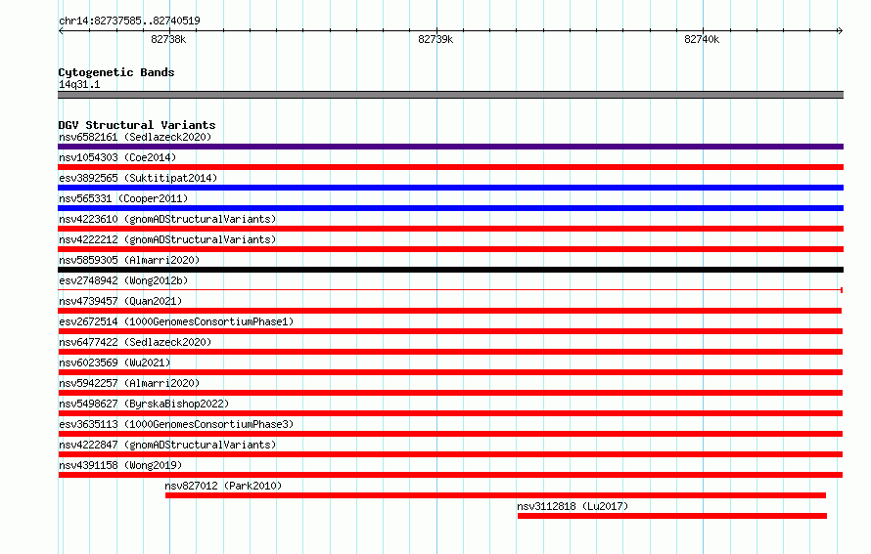Click esv2672514 (1000GenomesConsortiumPhase1) label

tap(176, 321)
